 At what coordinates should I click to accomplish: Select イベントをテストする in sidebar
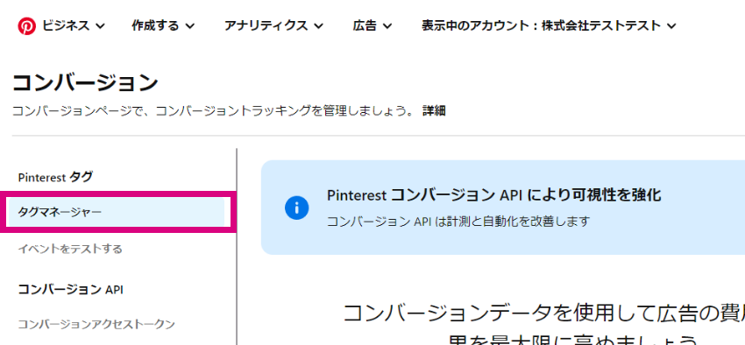click(x=70, y=249)
